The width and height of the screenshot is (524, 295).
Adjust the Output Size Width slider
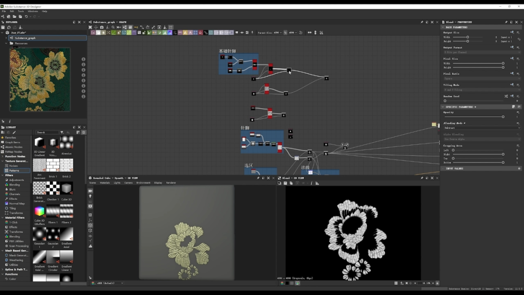point(468,37)
